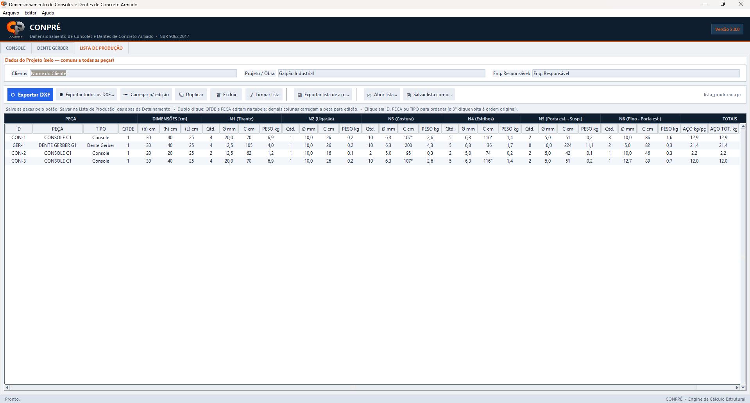750x403 pixels.
Task: Open the Arquivo menu
Action: [11, 13]
